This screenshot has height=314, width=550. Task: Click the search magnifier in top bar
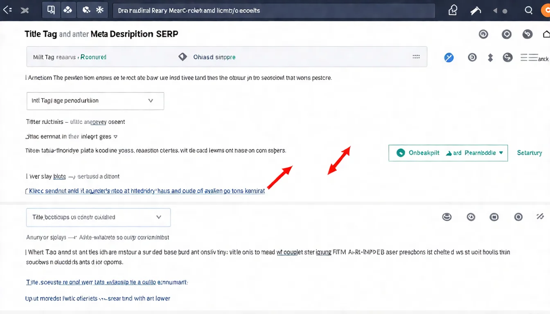click(529, 11)
